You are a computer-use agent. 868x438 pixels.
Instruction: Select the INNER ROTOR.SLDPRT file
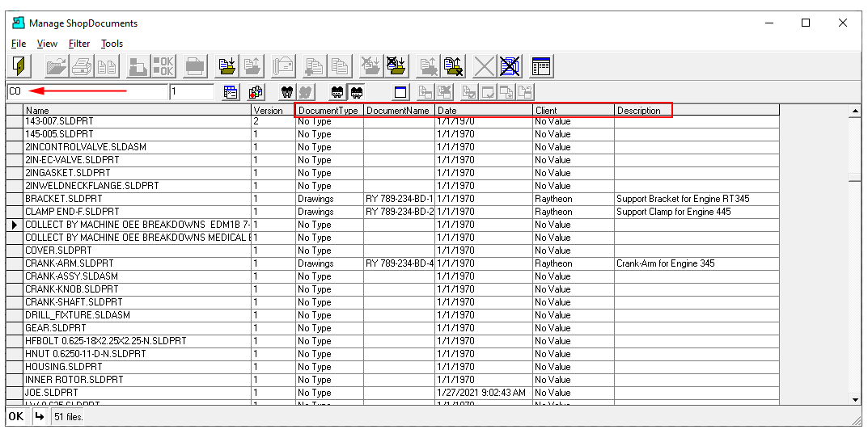[74, 379]
